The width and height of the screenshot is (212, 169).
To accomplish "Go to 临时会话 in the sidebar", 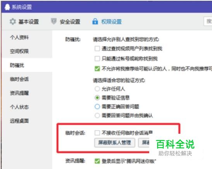I will click(19, 79).
